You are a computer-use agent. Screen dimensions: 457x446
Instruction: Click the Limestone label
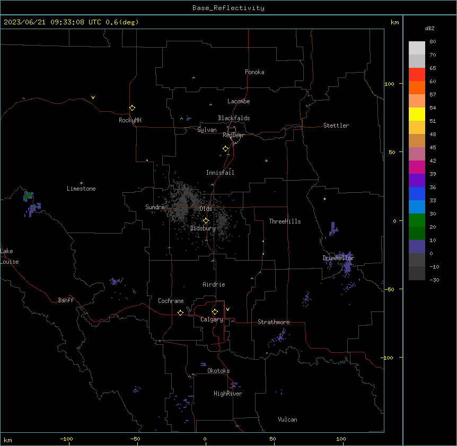click(x=81, y=189)
